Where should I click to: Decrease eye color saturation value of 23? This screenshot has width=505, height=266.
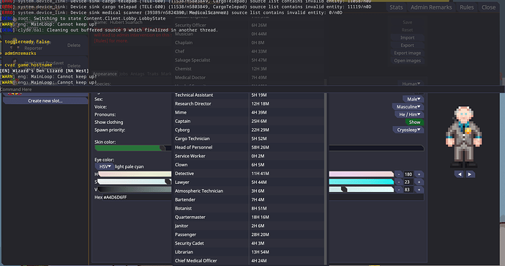pos(399,182)
